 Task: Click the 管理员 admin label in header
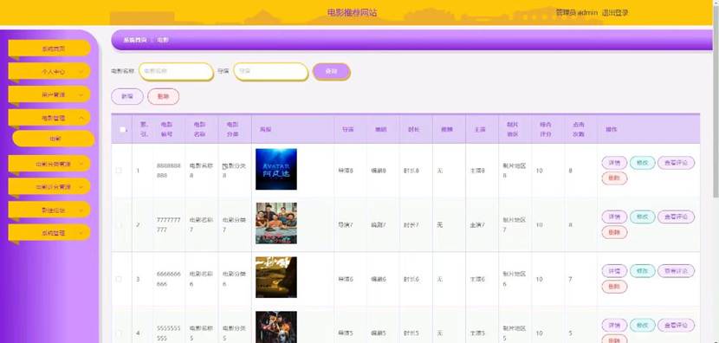pyautogui.click(x=576, y=13)
